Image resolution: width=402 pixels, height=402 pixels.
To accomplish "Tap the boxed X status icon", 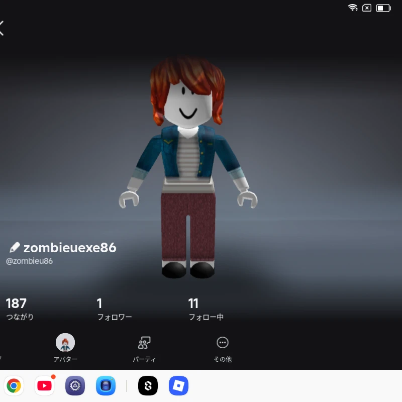I will click(367, 8).
